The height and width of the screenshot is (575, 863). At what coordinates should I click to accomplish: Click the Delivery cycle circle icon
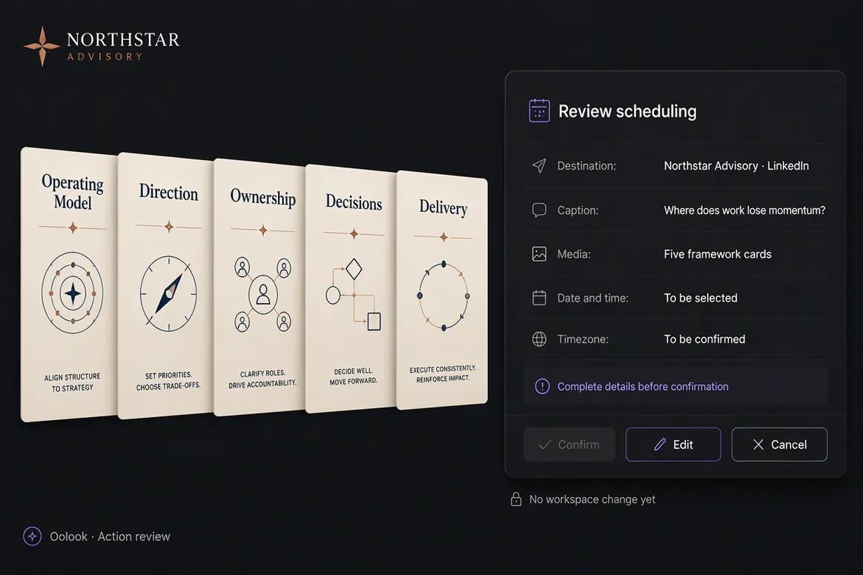[x=443, y=296]
